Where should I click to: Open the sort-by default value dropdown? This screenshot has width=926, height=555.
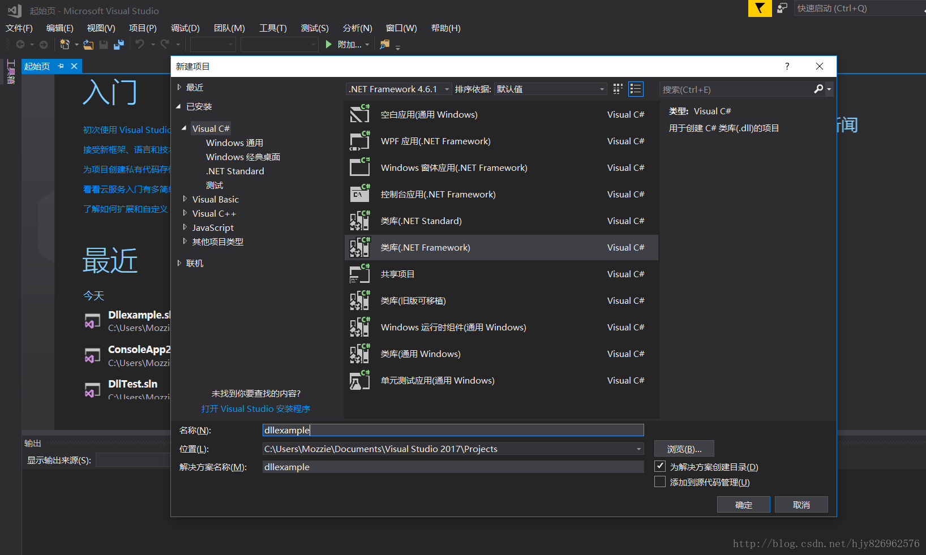click(550, 89)
